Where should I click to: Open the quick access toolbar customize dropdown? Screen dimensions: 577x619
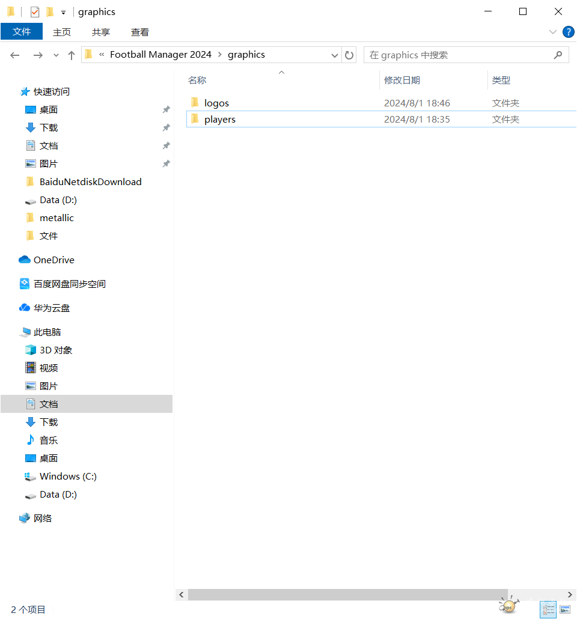pyautogui.click(x=63, y=13)
